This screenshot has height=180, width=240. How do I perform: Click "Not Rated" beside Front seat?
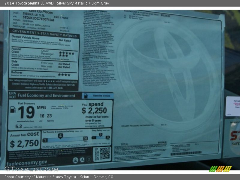point(64,64)
